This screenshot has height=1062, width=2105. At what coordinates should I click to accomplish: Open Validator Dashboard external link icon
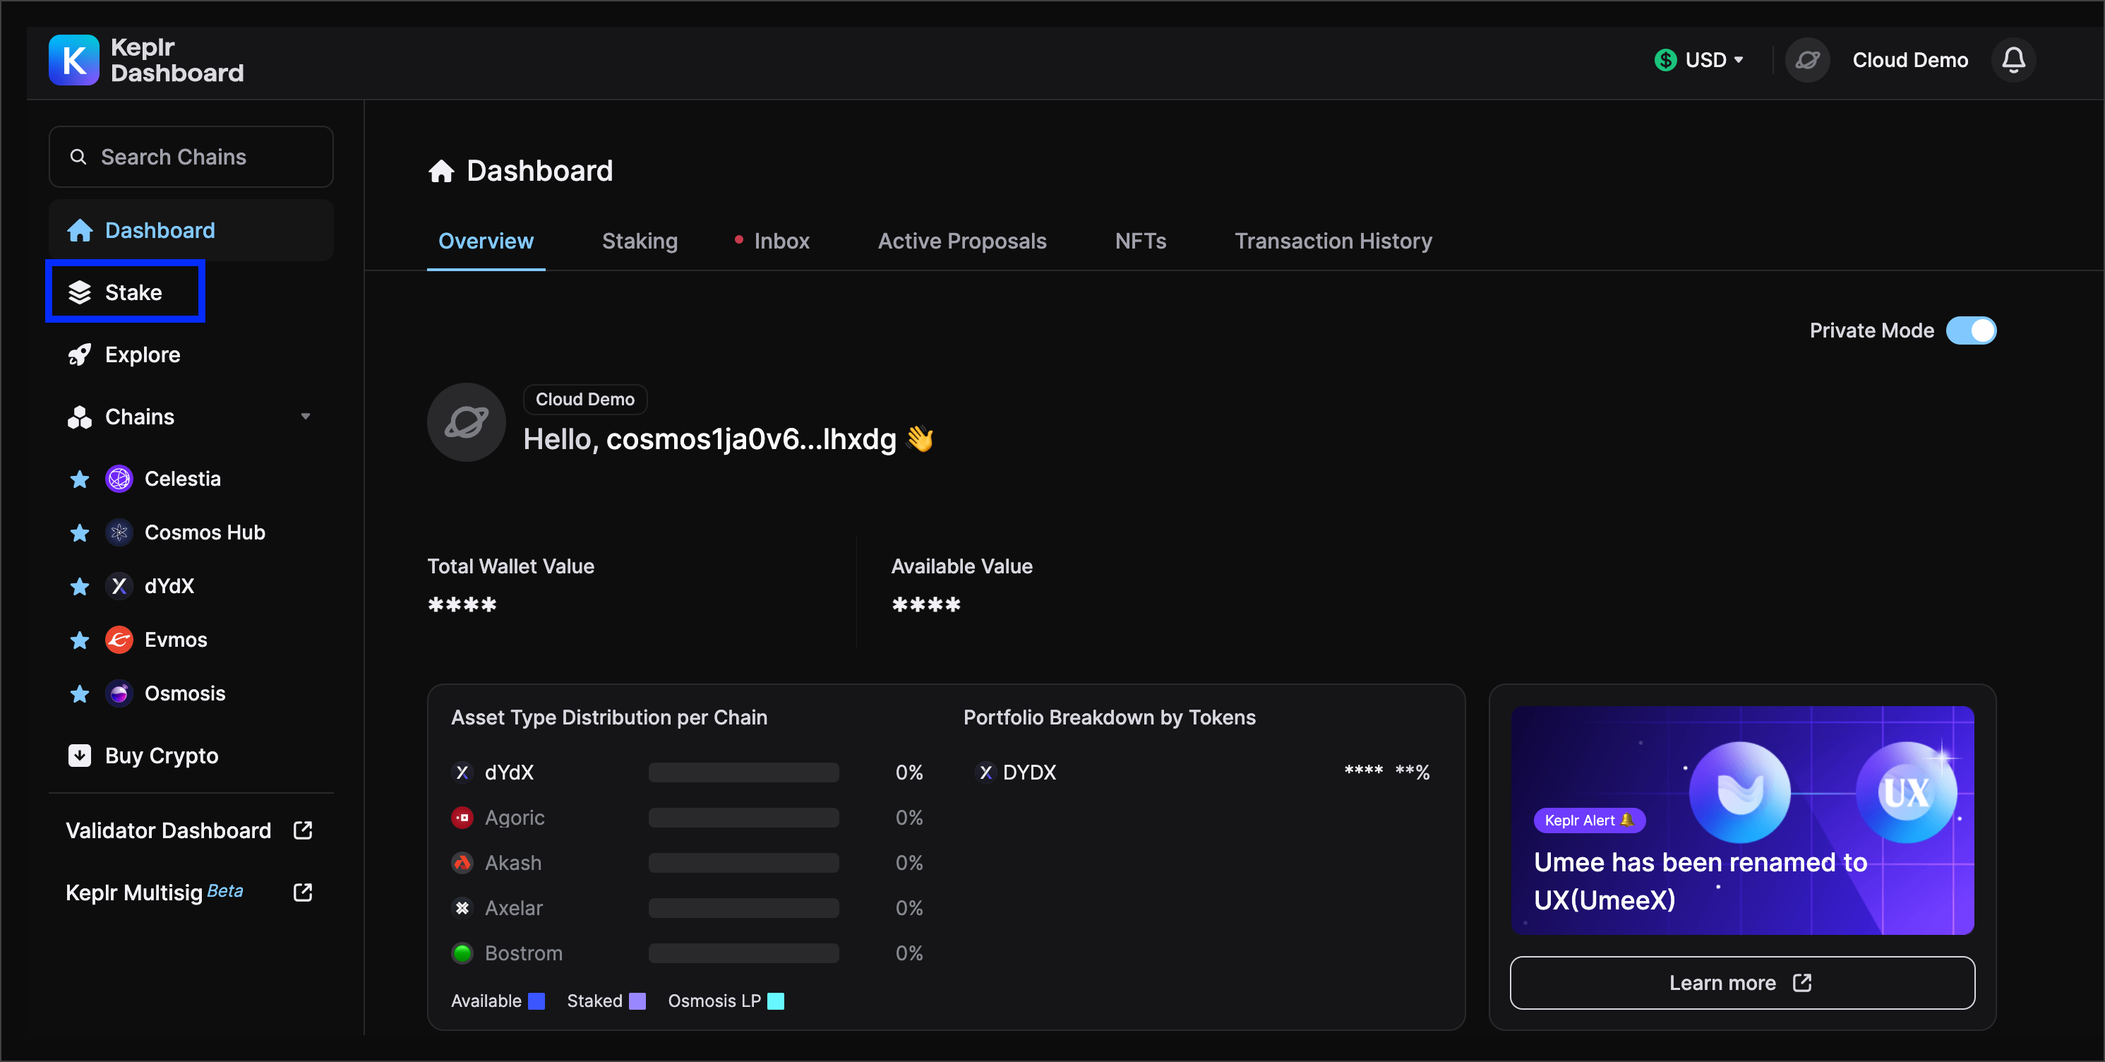[302, 830]
